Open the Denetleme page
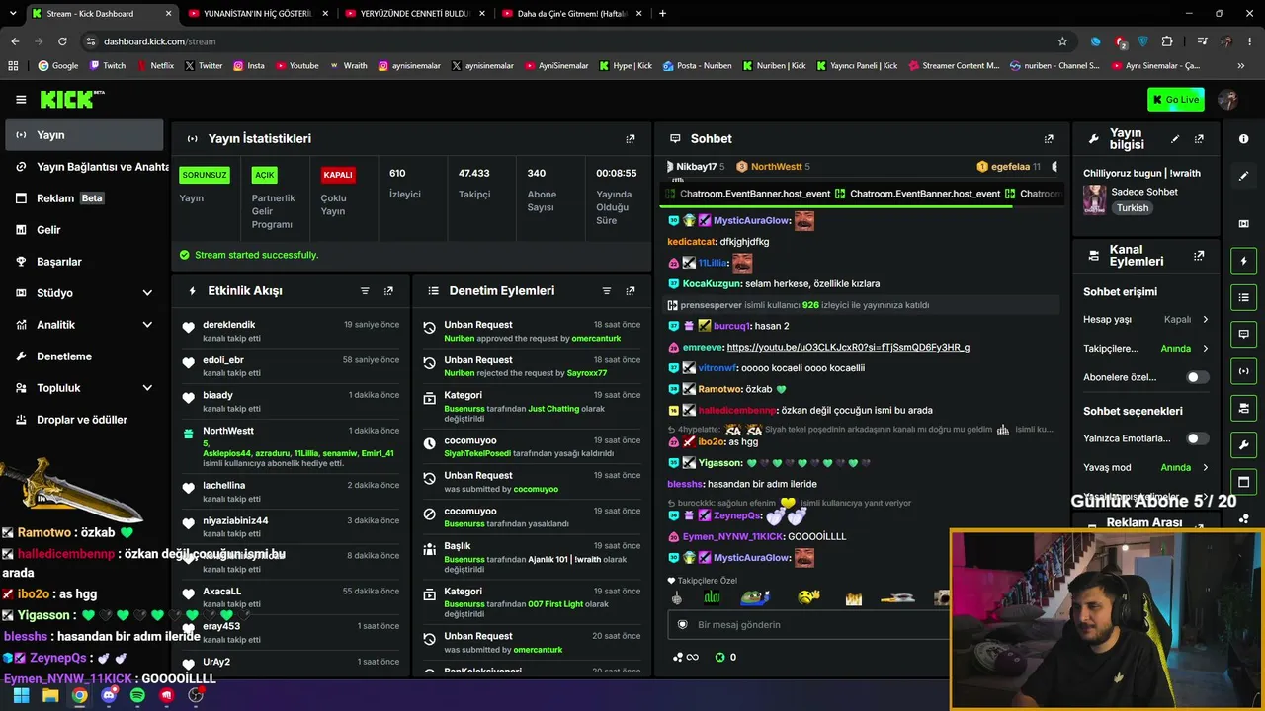This screenshot has width=1265, height=711. 84,356
